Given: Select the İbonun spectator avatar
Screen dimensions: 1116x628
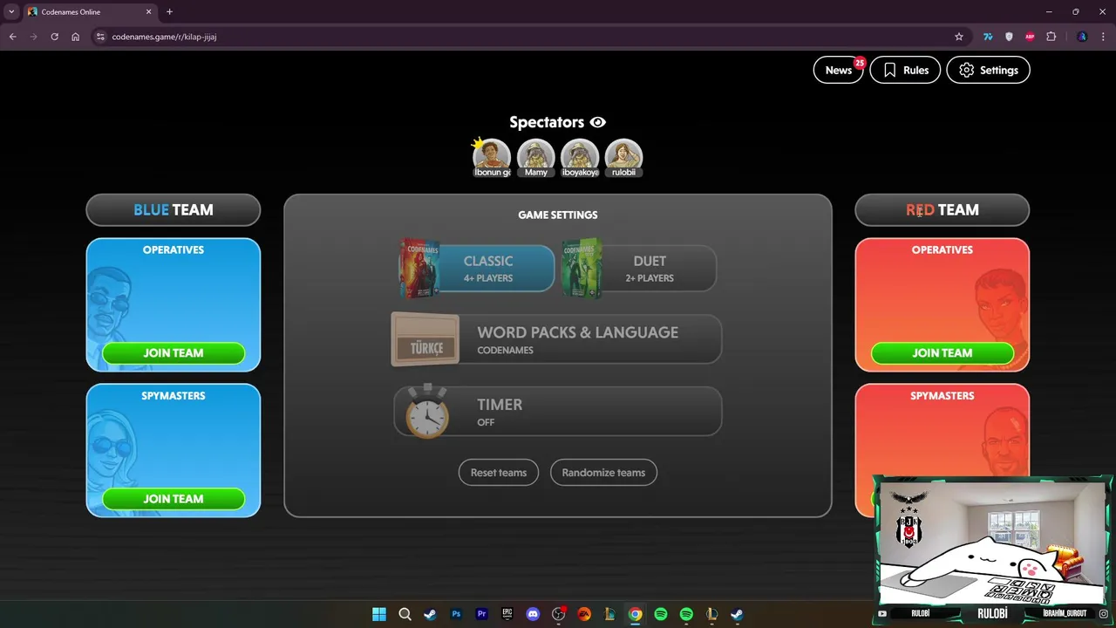Looking at the screenshot, I should point(492,158).
